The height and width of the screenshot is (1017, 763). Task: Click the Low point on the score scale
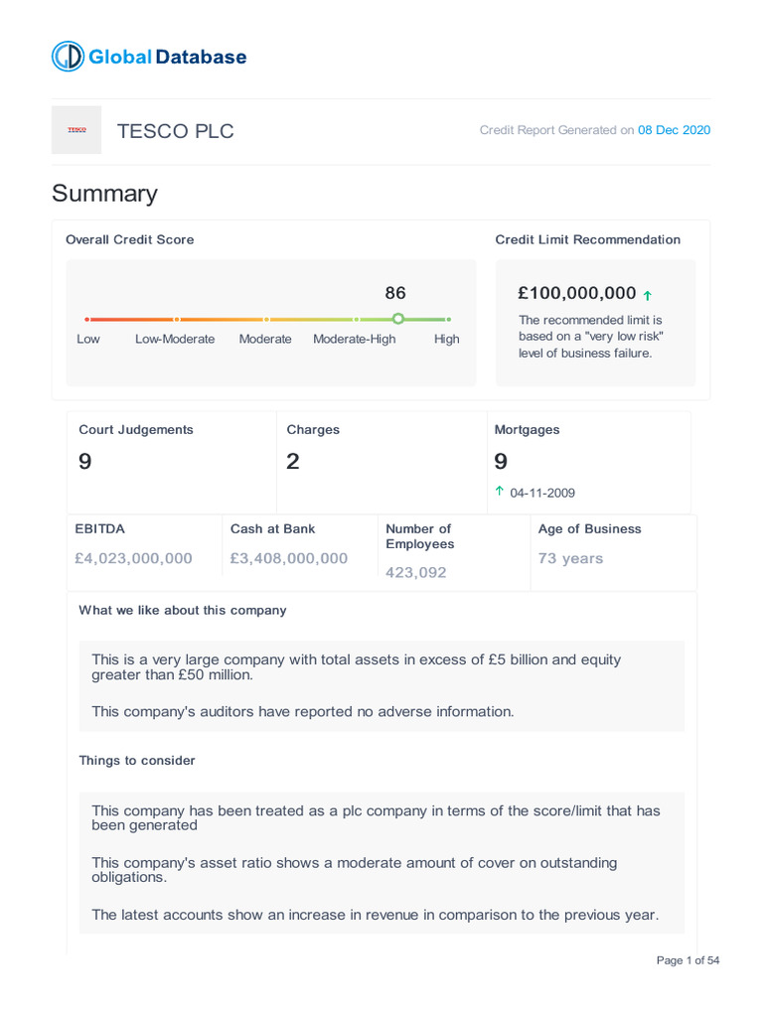coord(87,319)
